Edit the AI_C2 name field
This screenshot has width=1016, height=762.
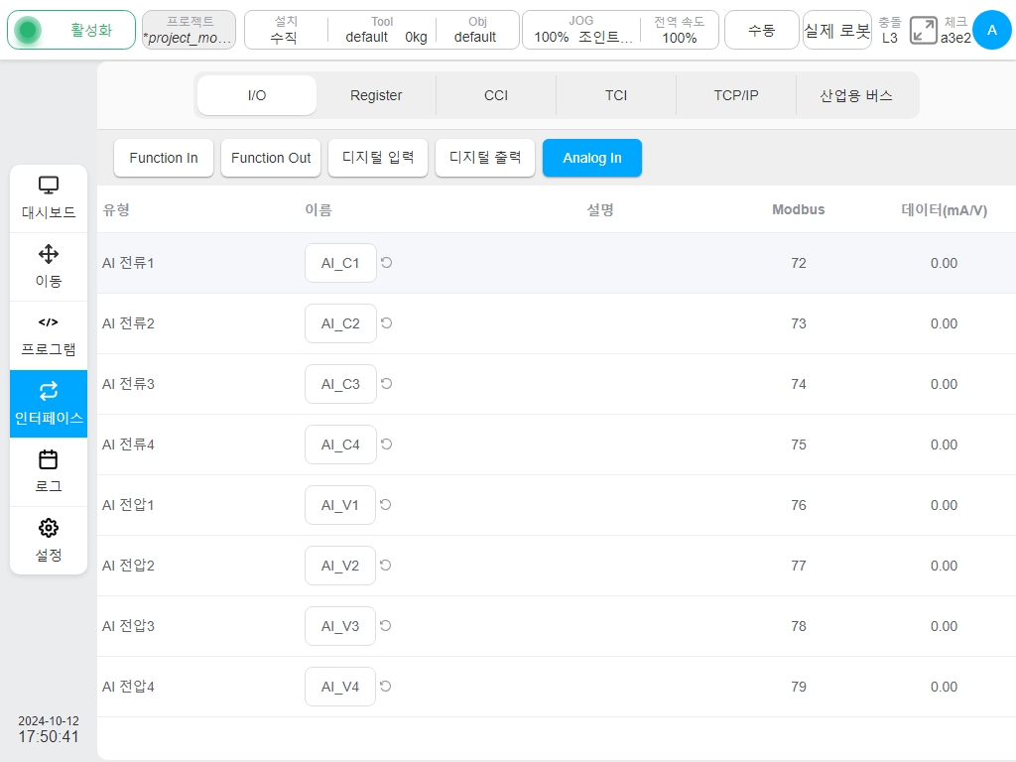click(341, 323)
